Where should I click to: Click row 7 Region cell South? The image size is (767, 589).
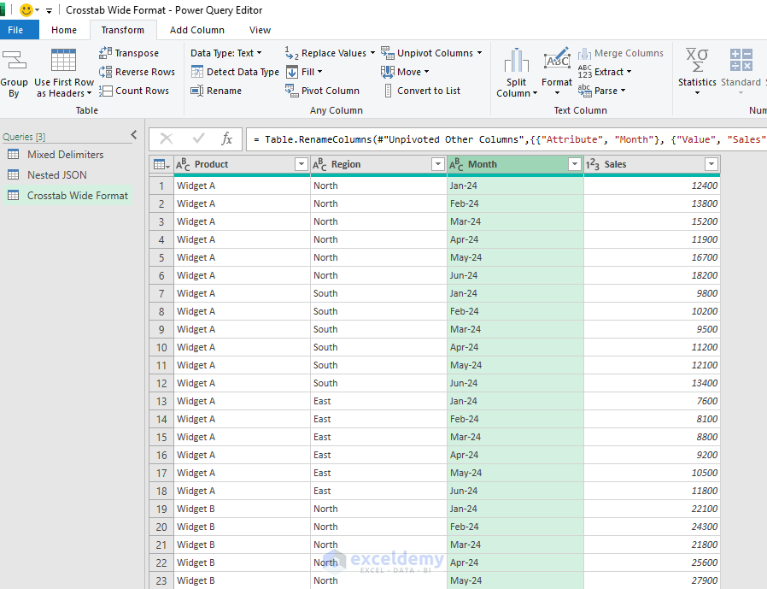378,294
